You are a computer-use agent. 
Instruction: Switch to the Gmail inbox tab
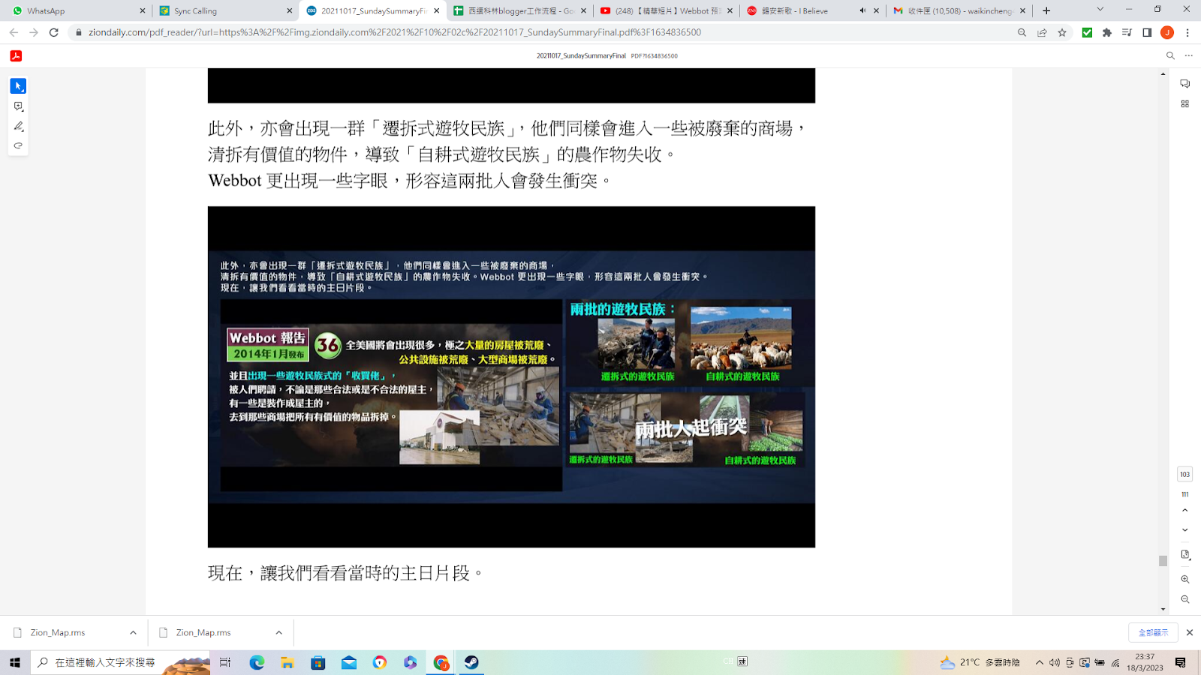(x=958, y=10)
